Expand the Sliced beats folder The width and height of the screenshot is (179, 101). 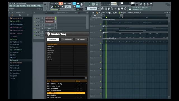click(x=17, y=70)
